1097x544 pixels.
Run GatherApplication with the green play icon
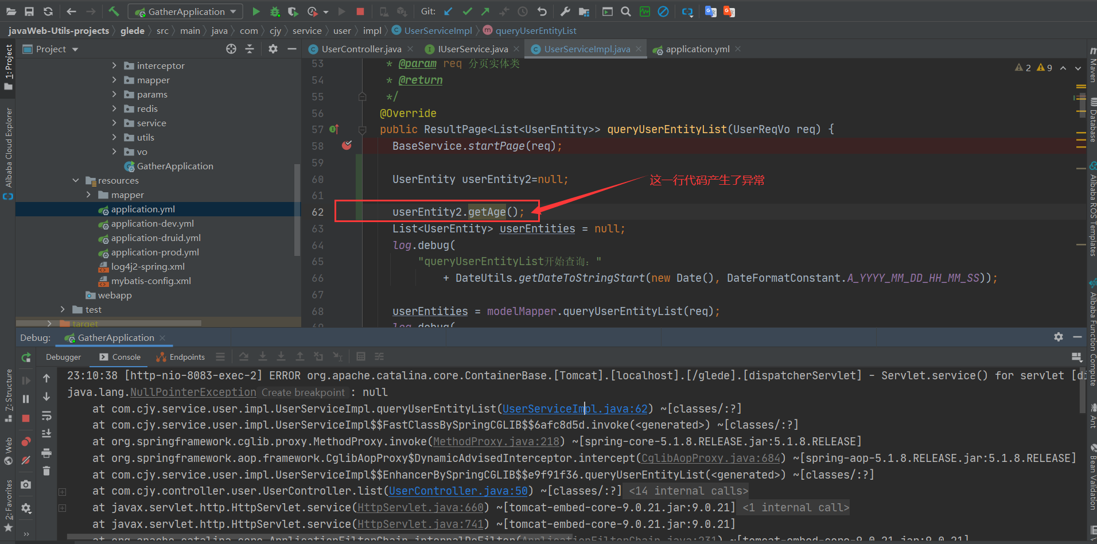[256, 11]
